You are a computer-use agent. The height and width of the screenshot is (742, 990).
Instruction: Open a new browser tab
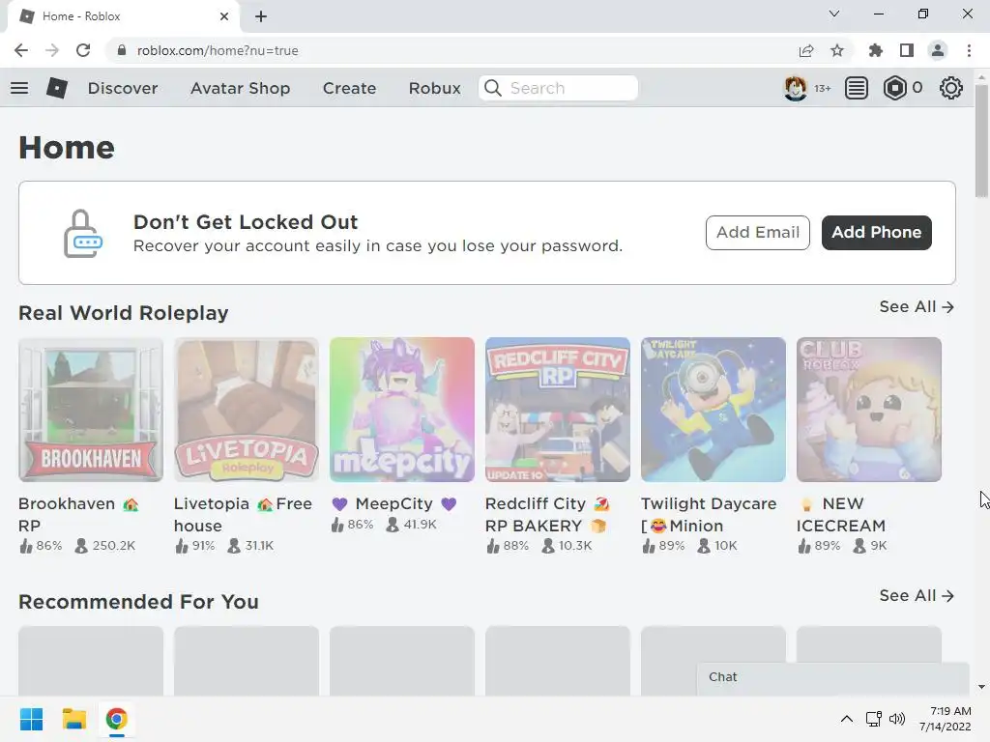coord(261,16)
